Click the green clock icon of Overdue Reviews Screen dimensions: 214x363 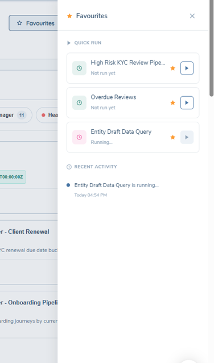pyautogui.click(x=79, y=102)
